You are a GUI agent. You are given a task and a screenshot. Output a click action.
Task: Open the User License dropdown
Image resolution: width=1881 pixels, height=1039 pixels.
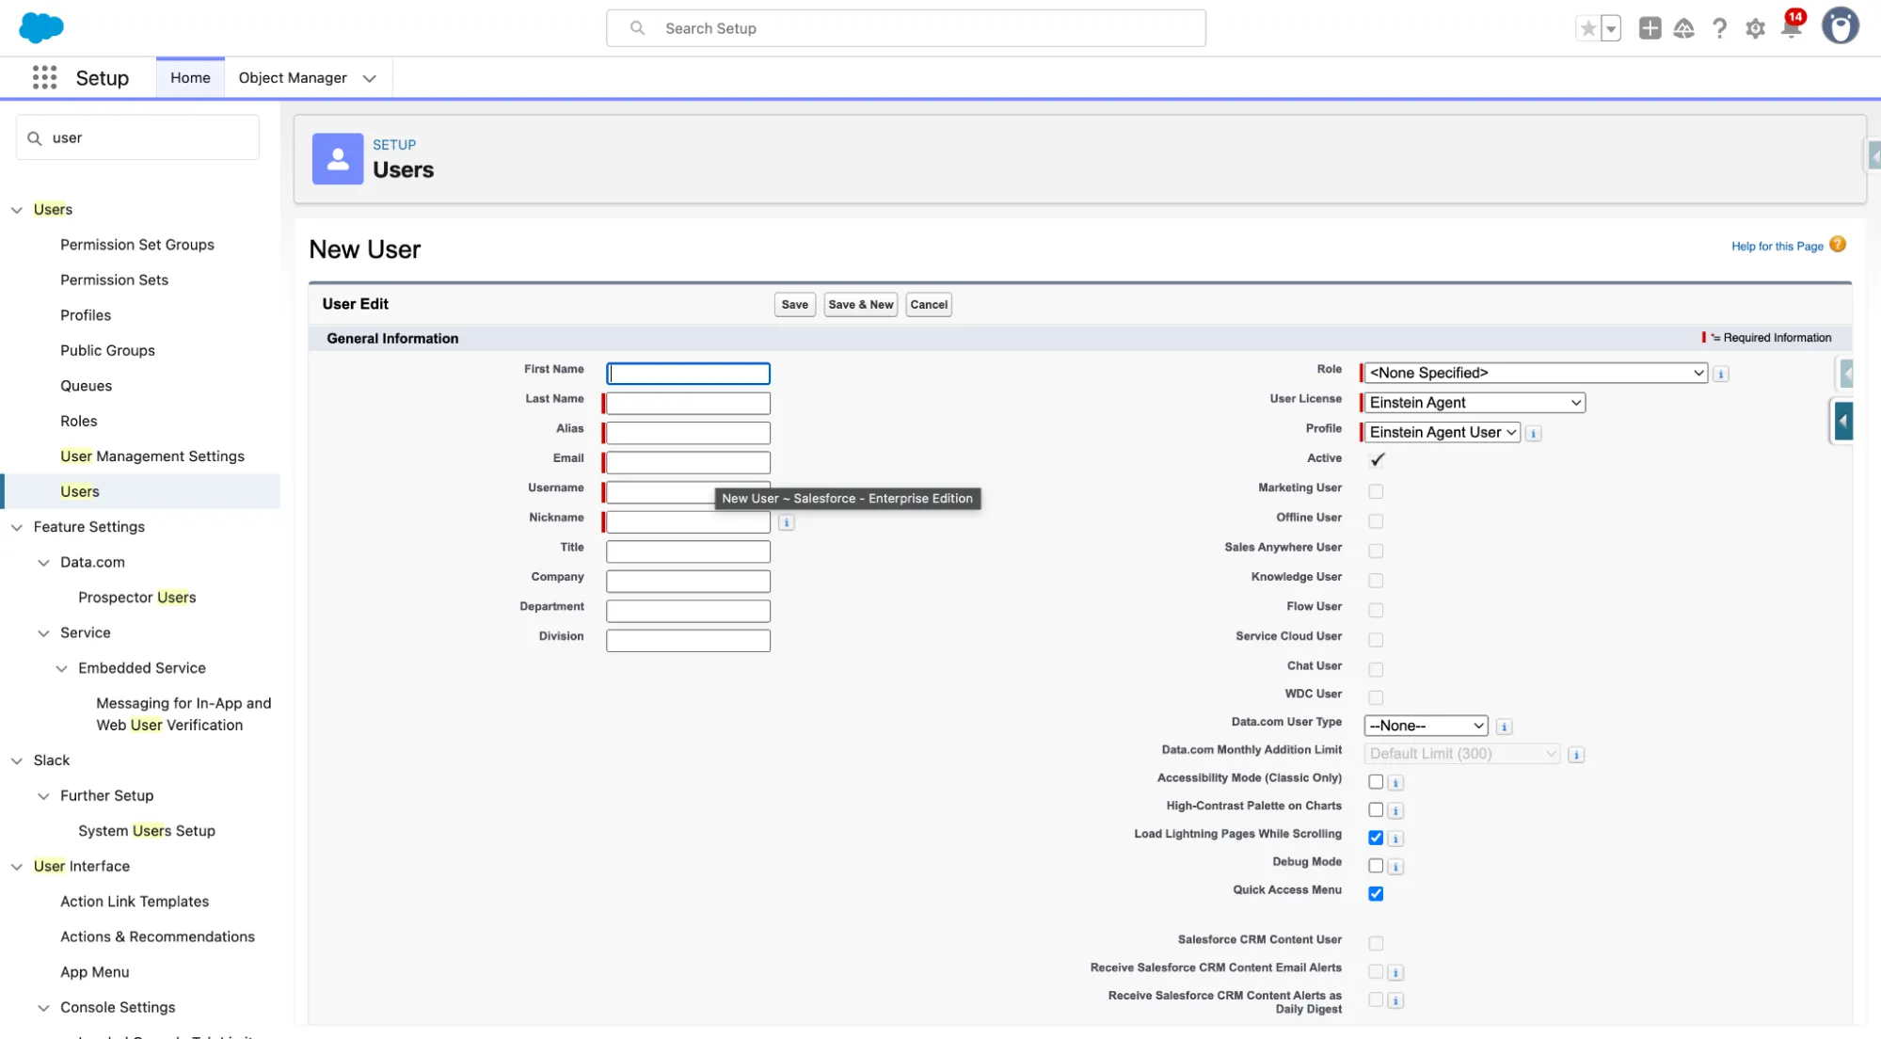tap(1474, 403)
